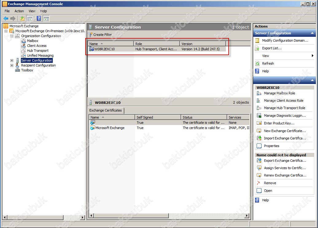Viewport: 318px width, 228px height.
Task: Click the Create Filter funnel icon
Action: [x=90, y=35]
